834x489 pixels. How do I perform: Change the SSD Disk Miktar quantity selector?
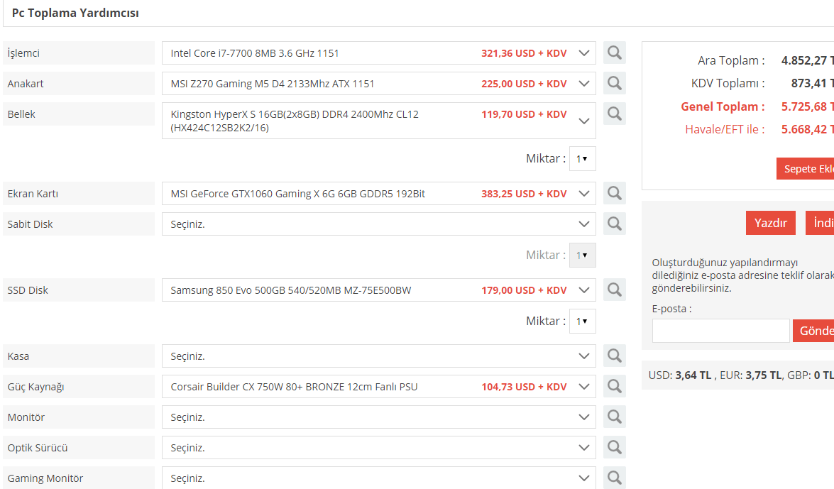(x=583, y=322)
